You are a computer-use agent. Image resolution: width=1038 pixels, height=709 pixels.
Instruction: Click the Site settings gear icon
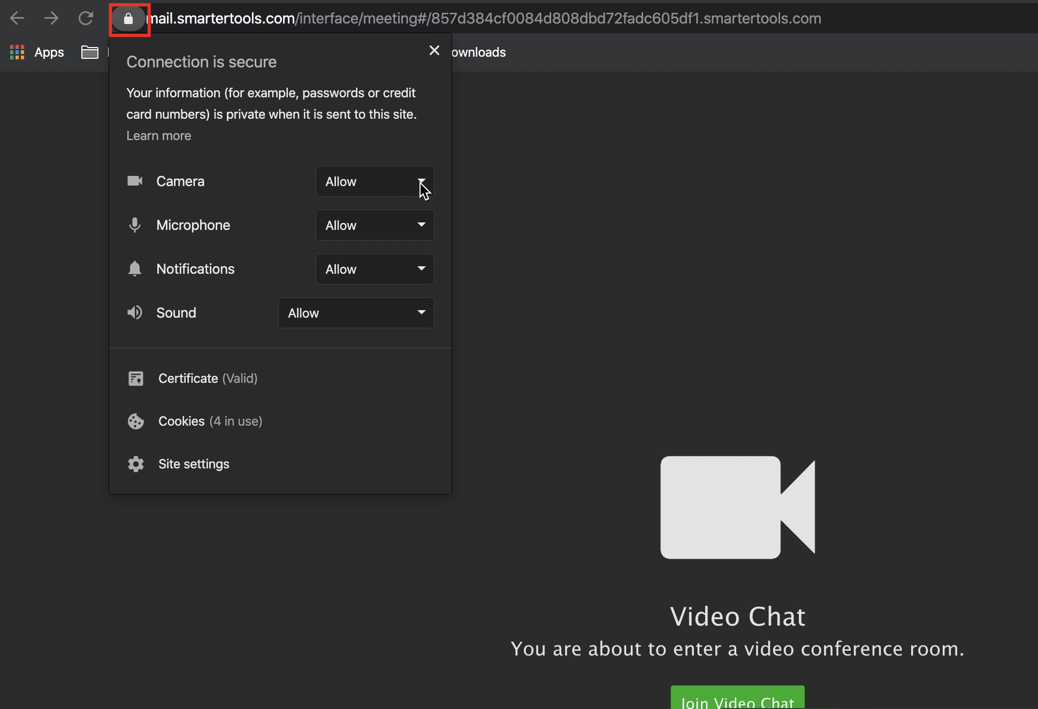pos(136,464)
